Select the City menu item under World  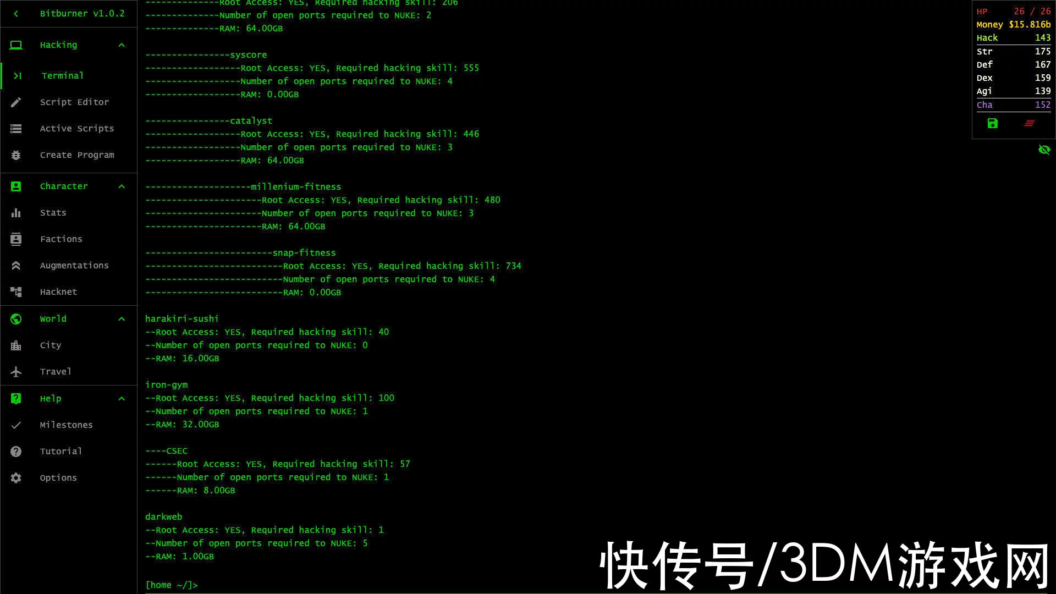point(51,344)
